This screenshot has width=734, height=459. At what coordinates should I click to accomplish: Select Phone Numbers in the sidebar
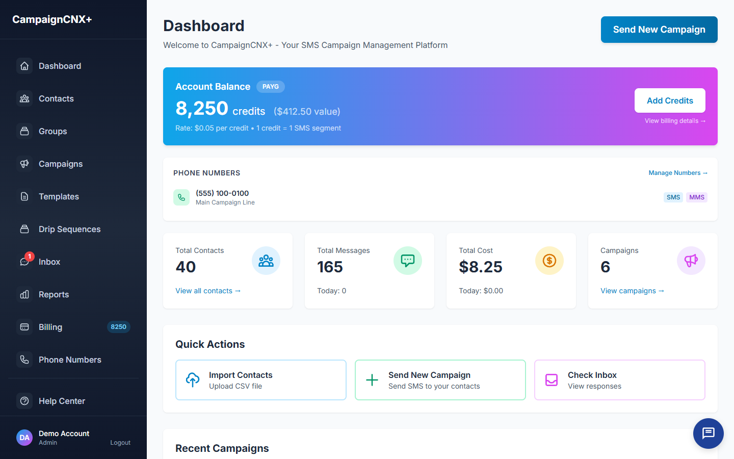tap(73, 360)
